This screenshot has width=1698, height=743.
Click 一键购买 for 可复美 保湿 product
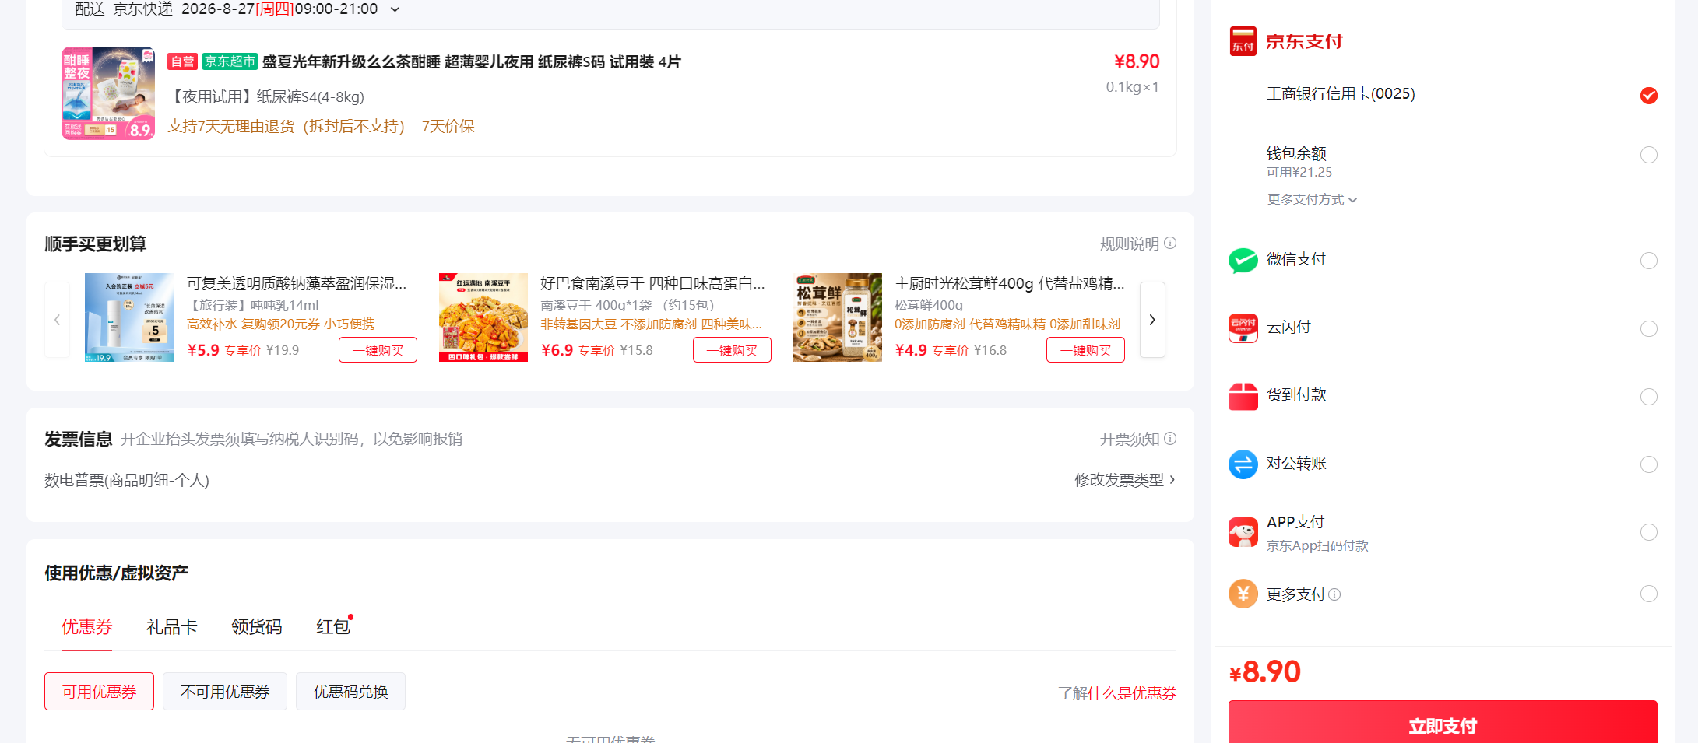pos(378,350)
